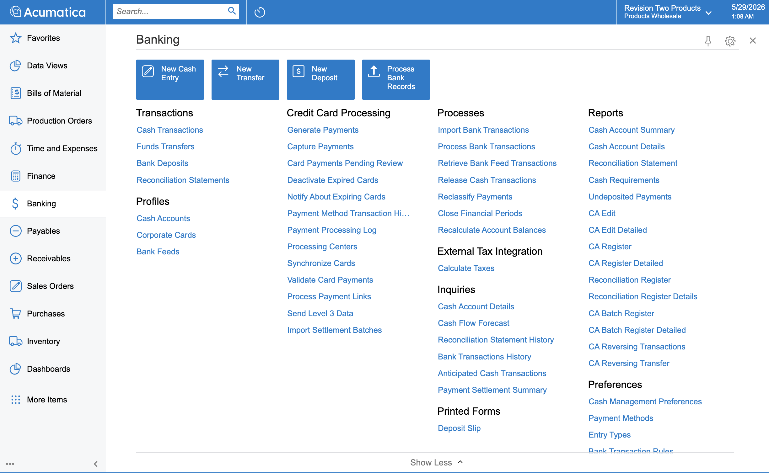Open Deposit Slip printed form link
This screenshot has width=769, height=473.
(x=459, y=428)
